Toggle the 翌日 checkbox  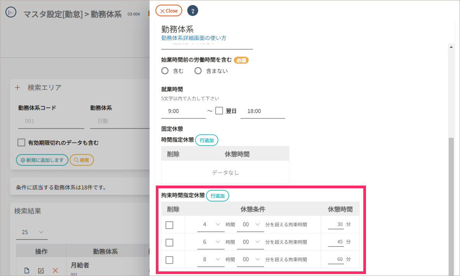pos(219,111)
